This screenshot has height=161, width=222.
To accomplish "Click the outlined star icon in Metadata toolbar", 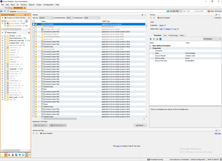I will point(154,39).
